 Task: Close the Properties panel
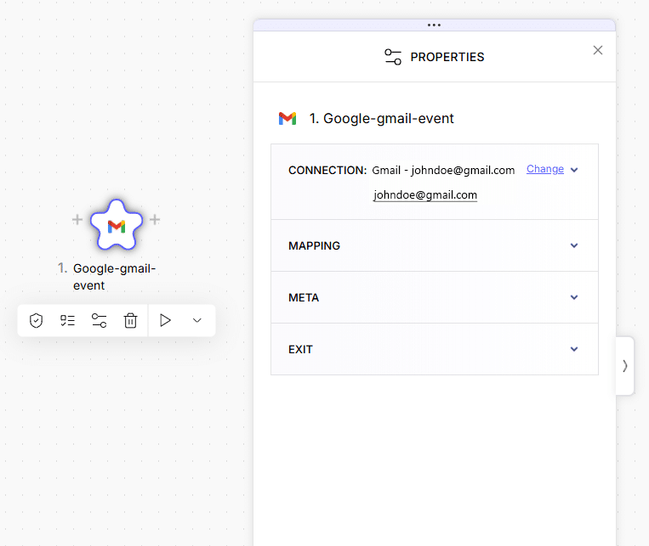pyautogui.click(x=598, y=50)
